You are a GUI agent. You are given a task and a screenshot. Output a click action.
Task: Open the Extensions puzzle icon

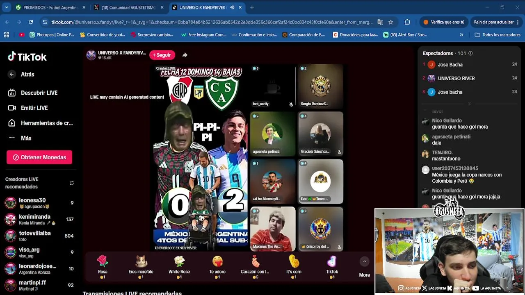tap(407, 22)
